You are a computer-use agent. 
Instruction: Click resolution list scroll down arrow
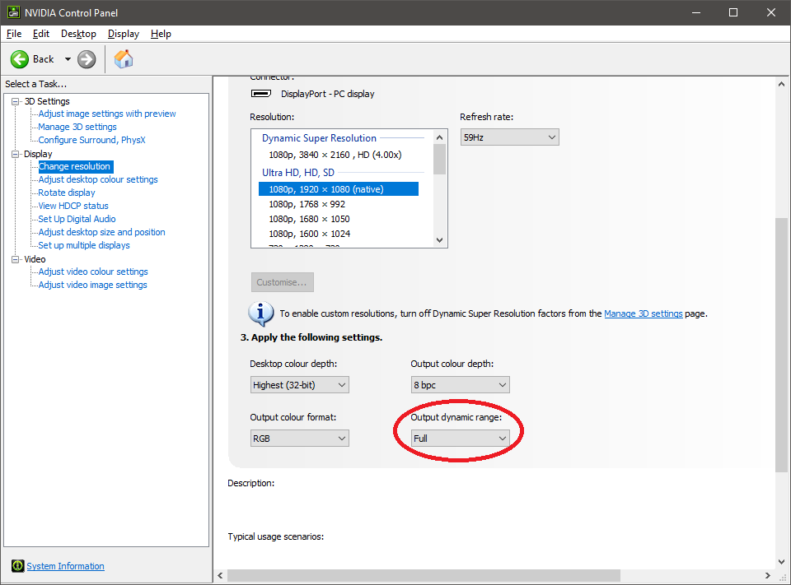[x=439, y=240]
